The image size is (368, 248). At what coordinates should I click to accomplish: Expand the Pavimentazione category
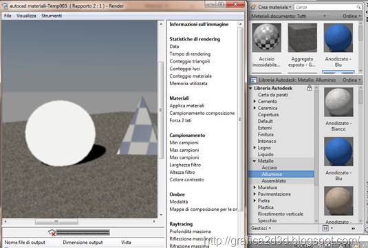coord(255,194)
